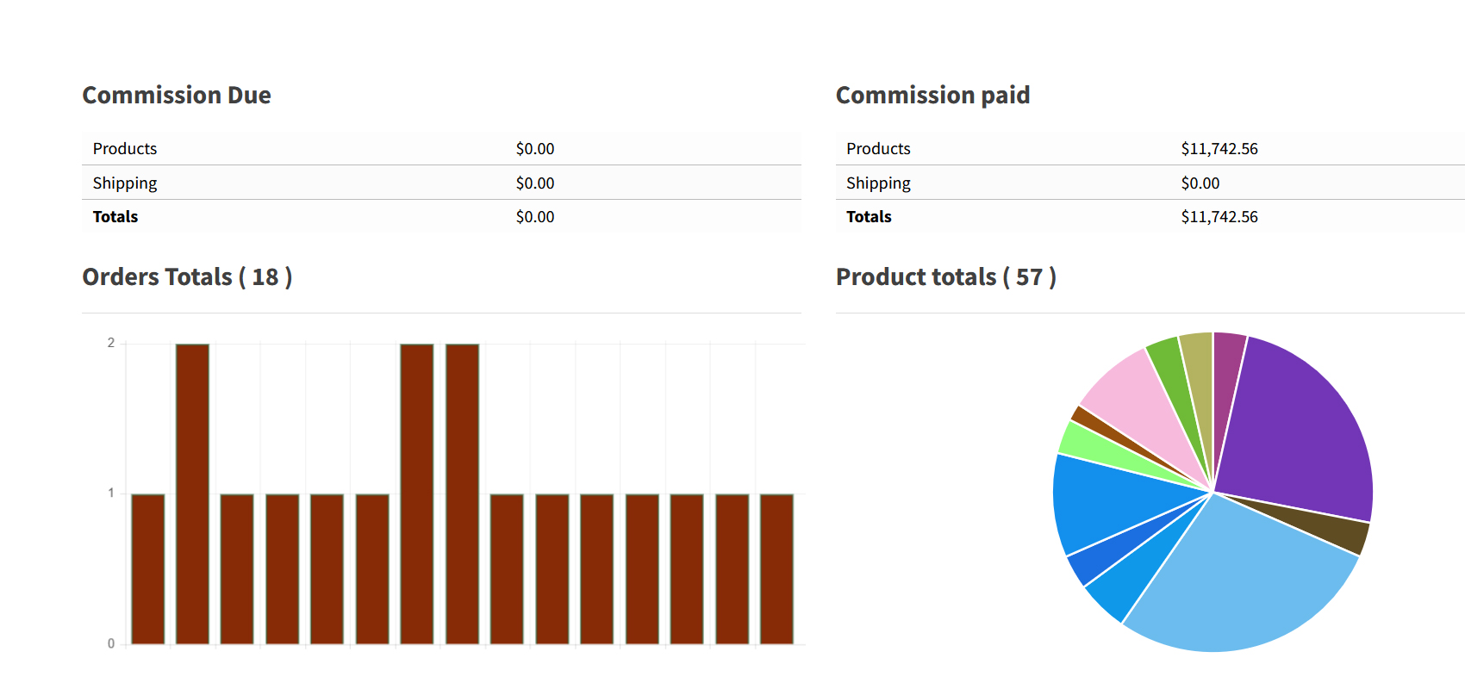Image resolution: width=1465 pixels, height=689 pixels.
Task: Select the Commission Due heading
Action: tap(177, 96)
